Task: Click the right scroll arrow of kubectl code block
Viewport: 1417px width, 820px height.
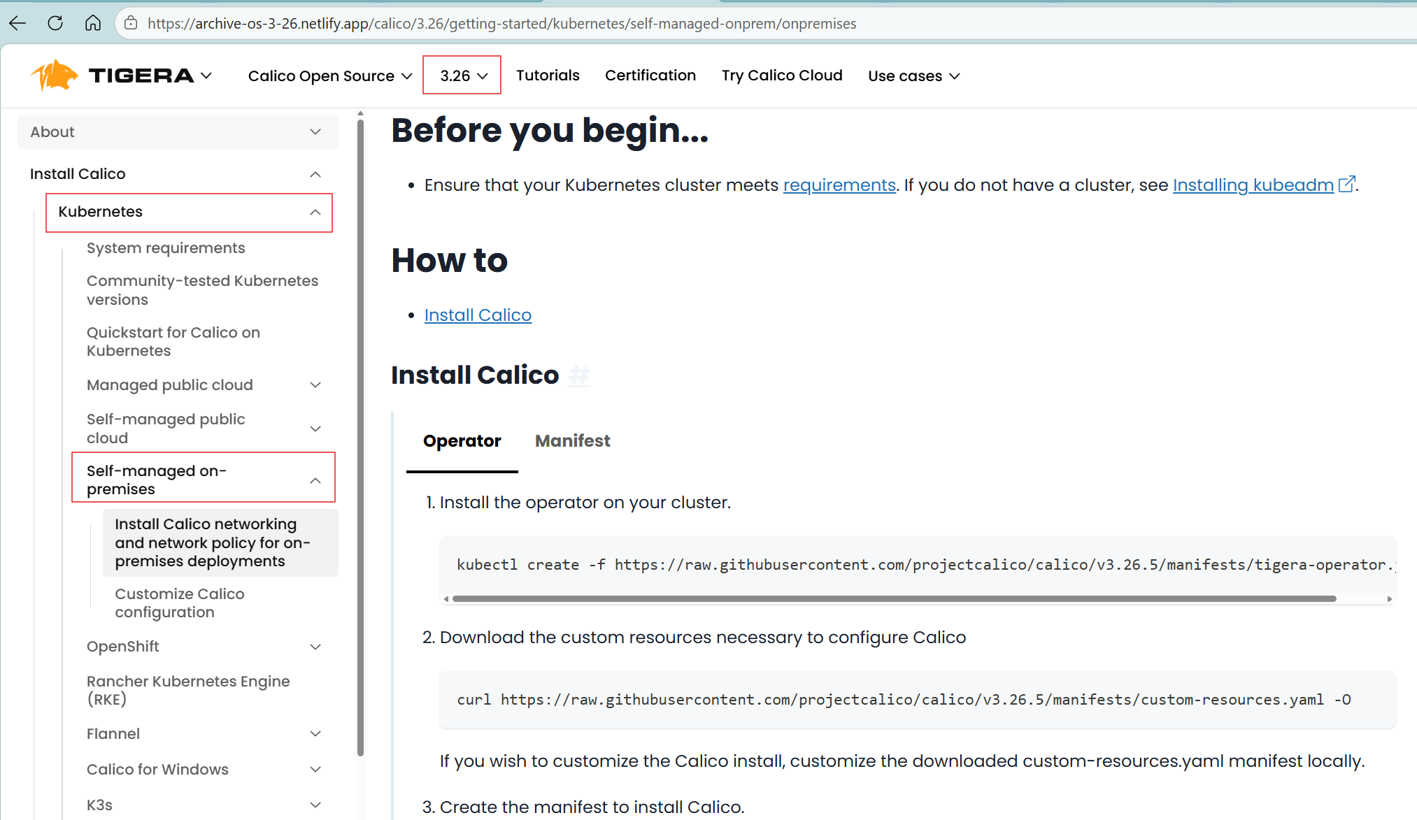Action: (x=1389, y=599)
